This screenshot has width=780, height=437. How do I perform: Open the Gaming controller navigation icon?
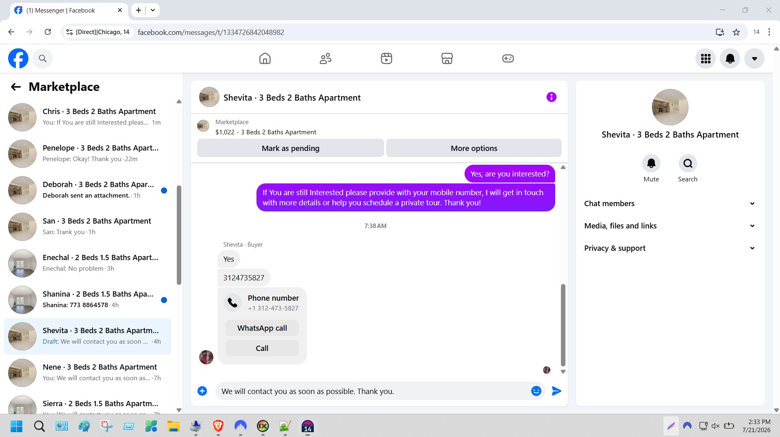(x=508, y=58)
